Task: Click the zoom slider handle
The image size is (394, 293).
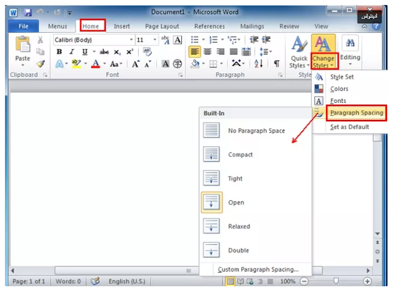Action: coord(335,281)
